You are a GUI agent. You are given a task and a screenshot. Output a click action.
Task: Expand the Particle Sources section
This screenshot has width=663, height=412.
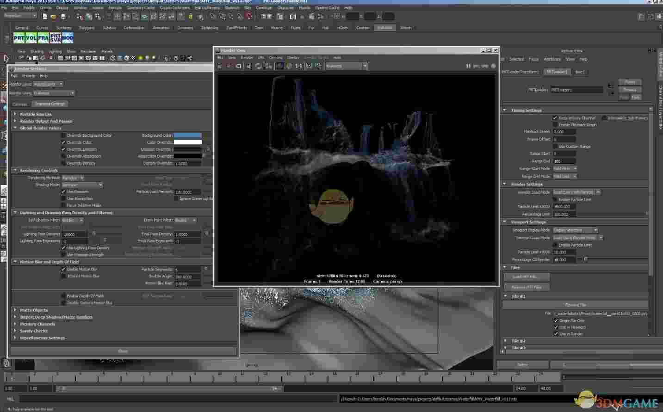point(15,114)
